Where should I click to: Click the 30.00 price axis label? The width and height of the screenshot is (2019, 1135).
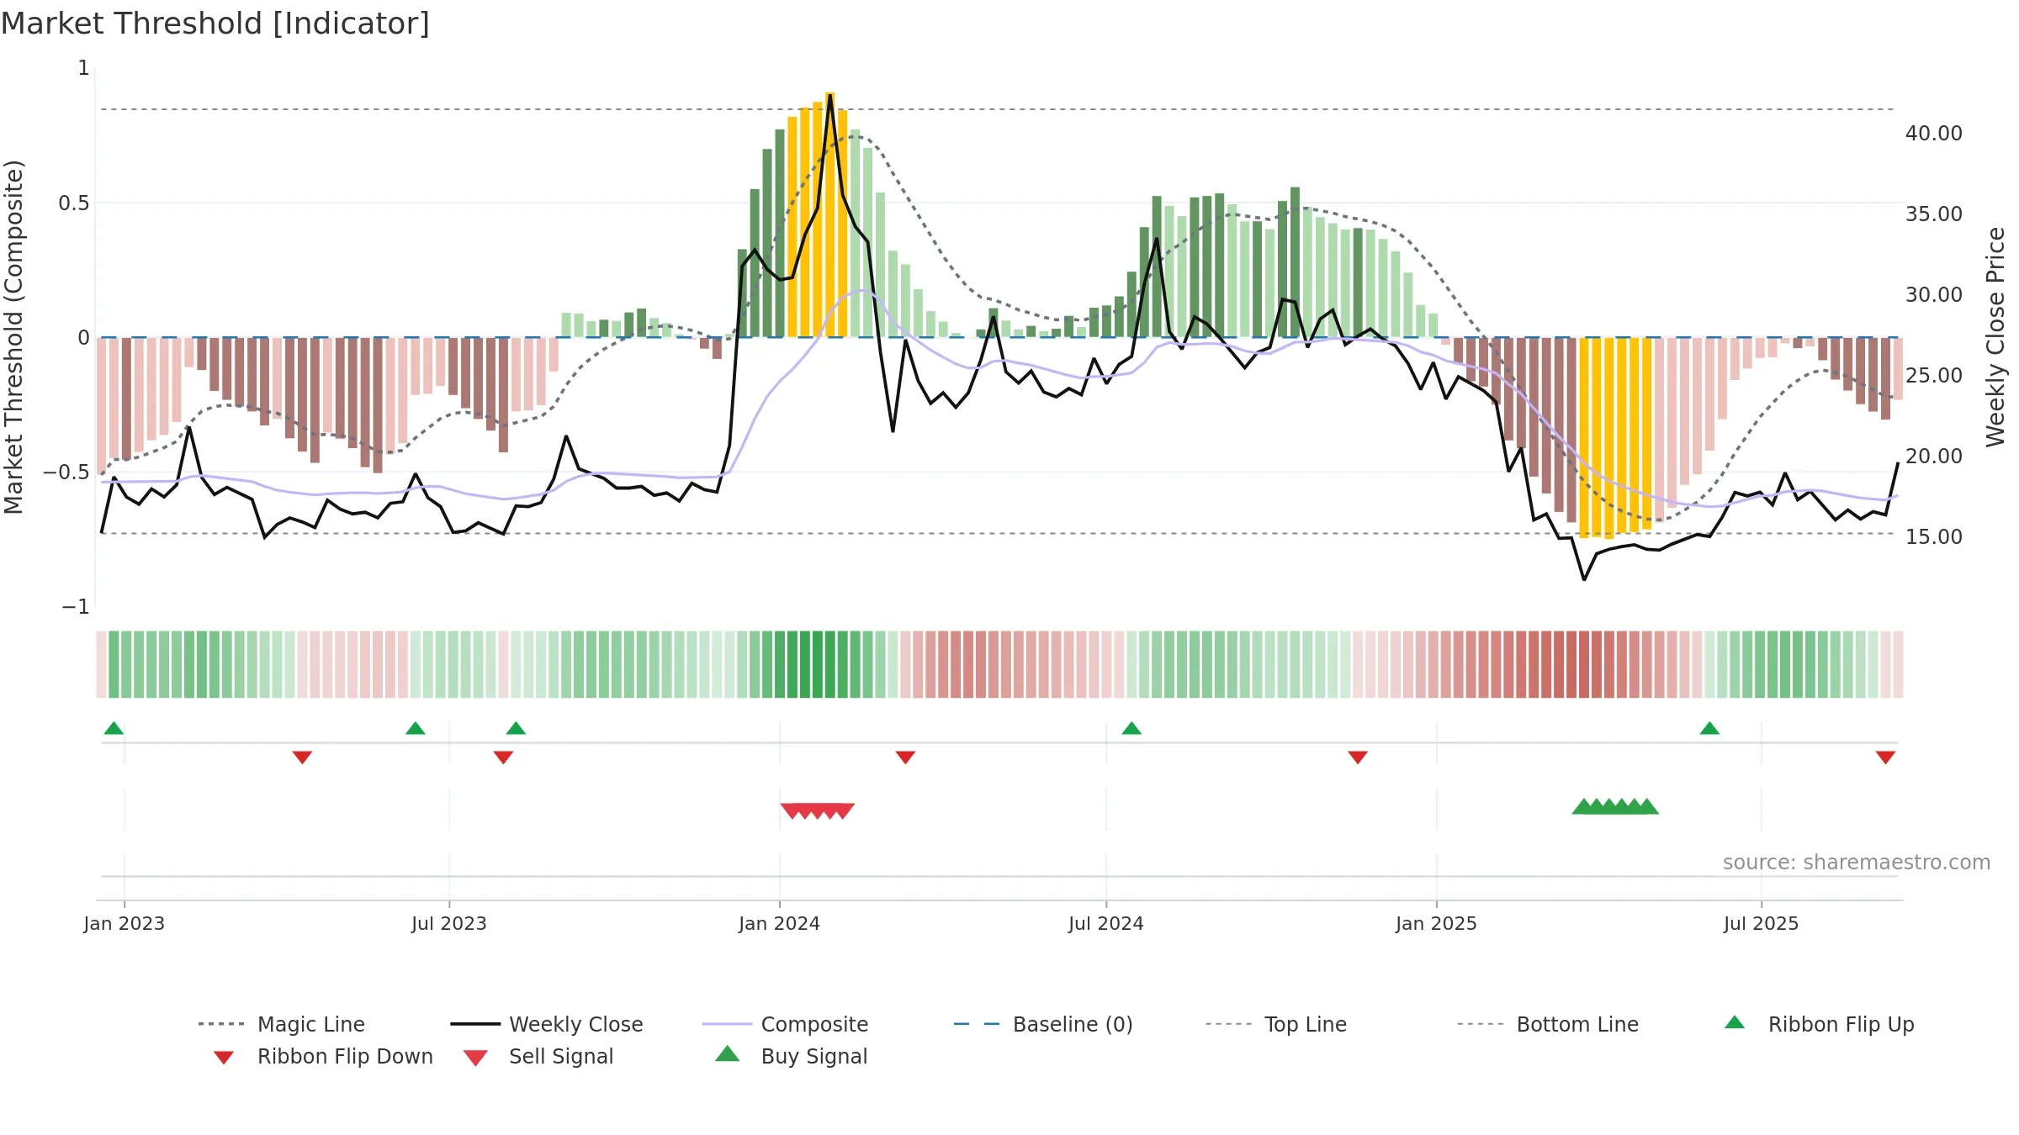[1934, 294]
